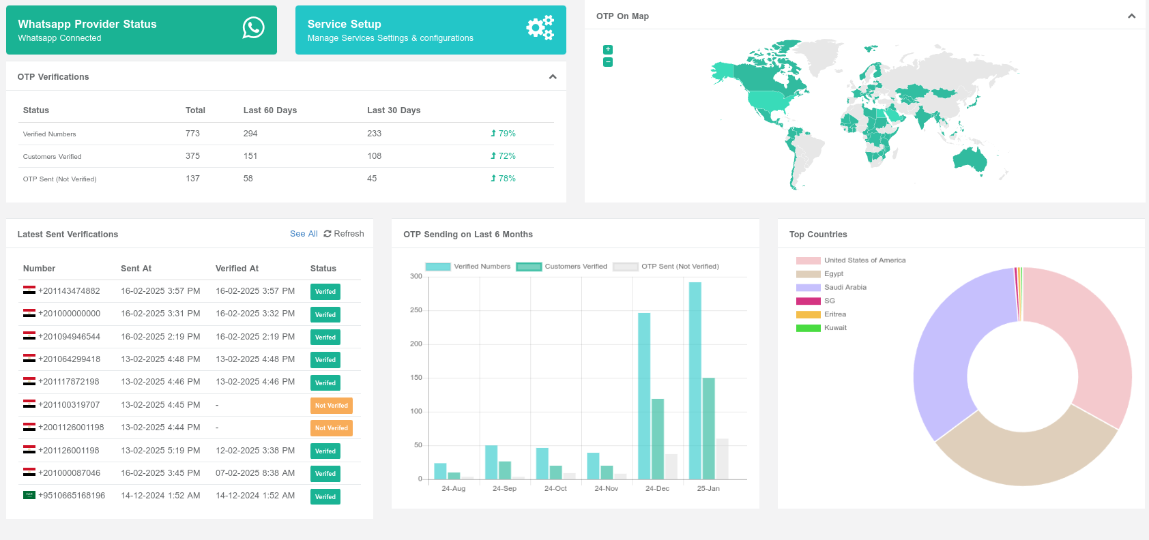Collapse the OTP Verifications panel

pos(553,77)
